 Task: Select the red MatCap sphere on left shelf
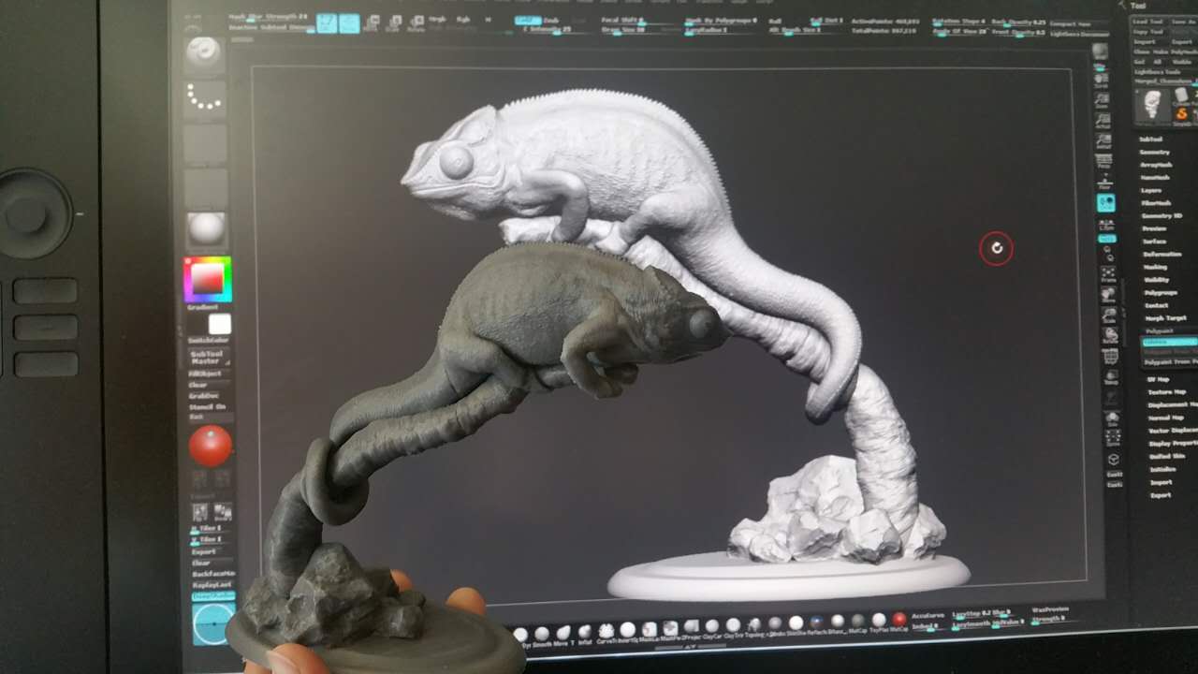[210, 447]
